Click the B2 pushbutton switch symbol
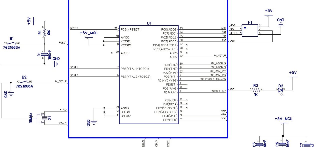 (24, 81)
